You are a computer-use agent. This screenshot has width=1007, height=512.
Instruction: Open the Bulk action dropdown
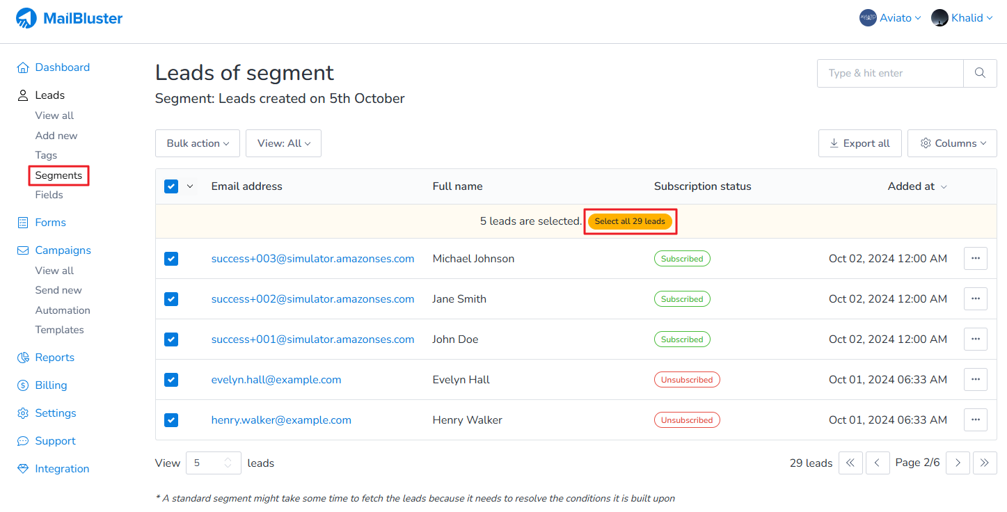(198, 143)
